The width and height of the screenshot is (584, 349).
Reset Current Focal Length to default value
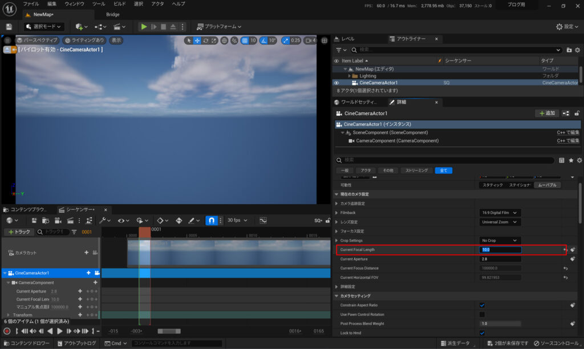tap(565, 250)
